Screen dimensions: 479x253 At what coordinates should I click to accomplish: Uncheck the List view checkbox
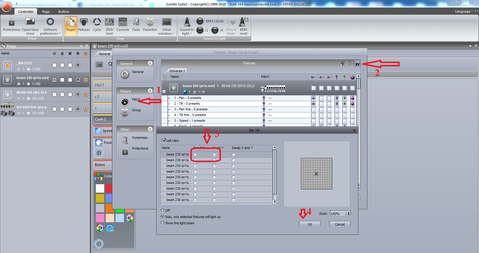click(164, 141)
